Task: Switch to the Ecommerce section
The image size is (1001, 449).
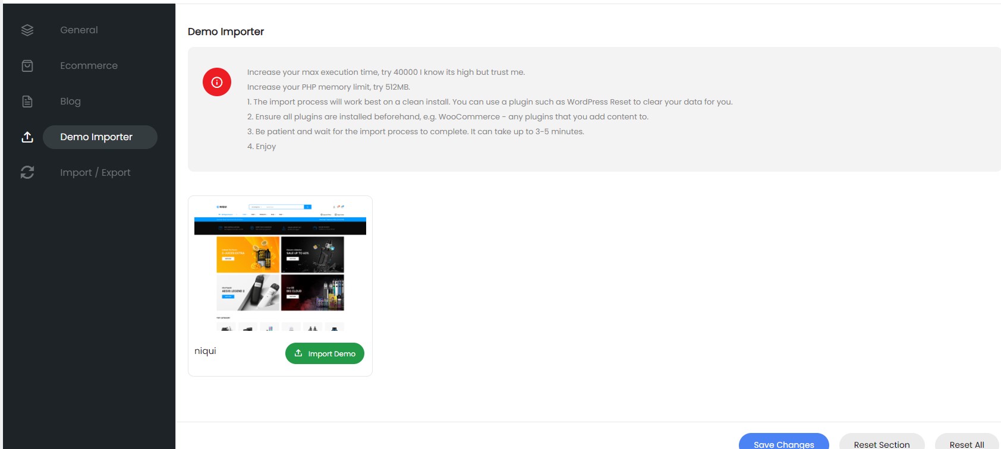Action: tap(89, 66)
